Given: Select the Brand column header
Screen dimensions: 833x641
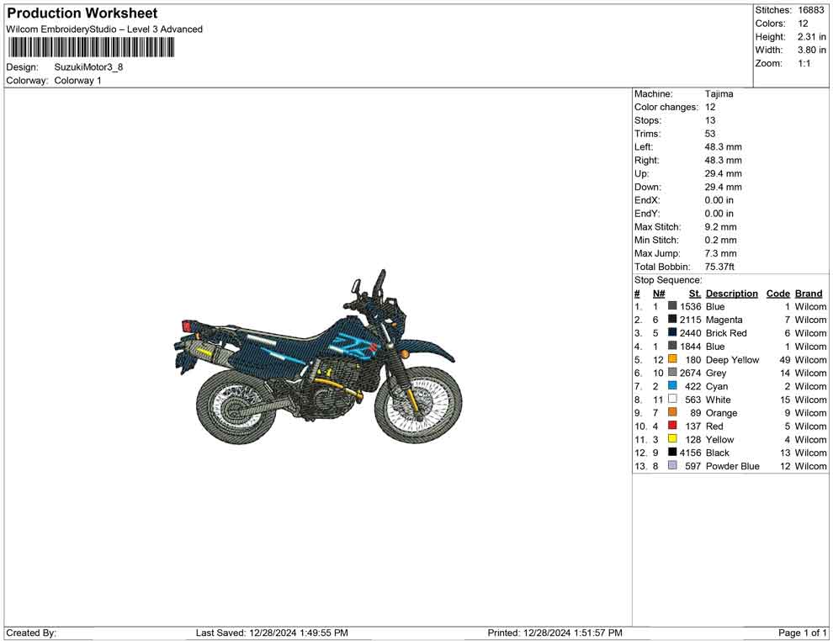Looking at the screenshot, I should [x=808, y=293].
